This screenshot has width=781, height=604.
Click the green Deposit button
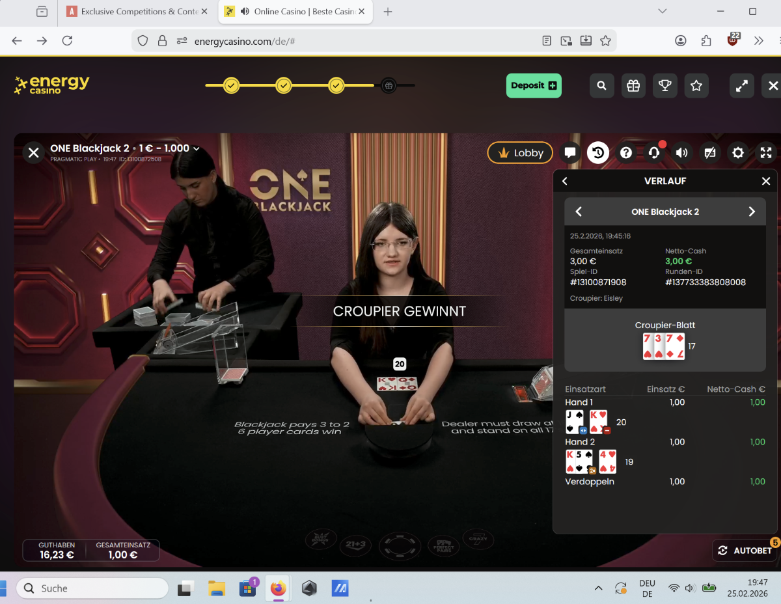[x=534, y=86]
